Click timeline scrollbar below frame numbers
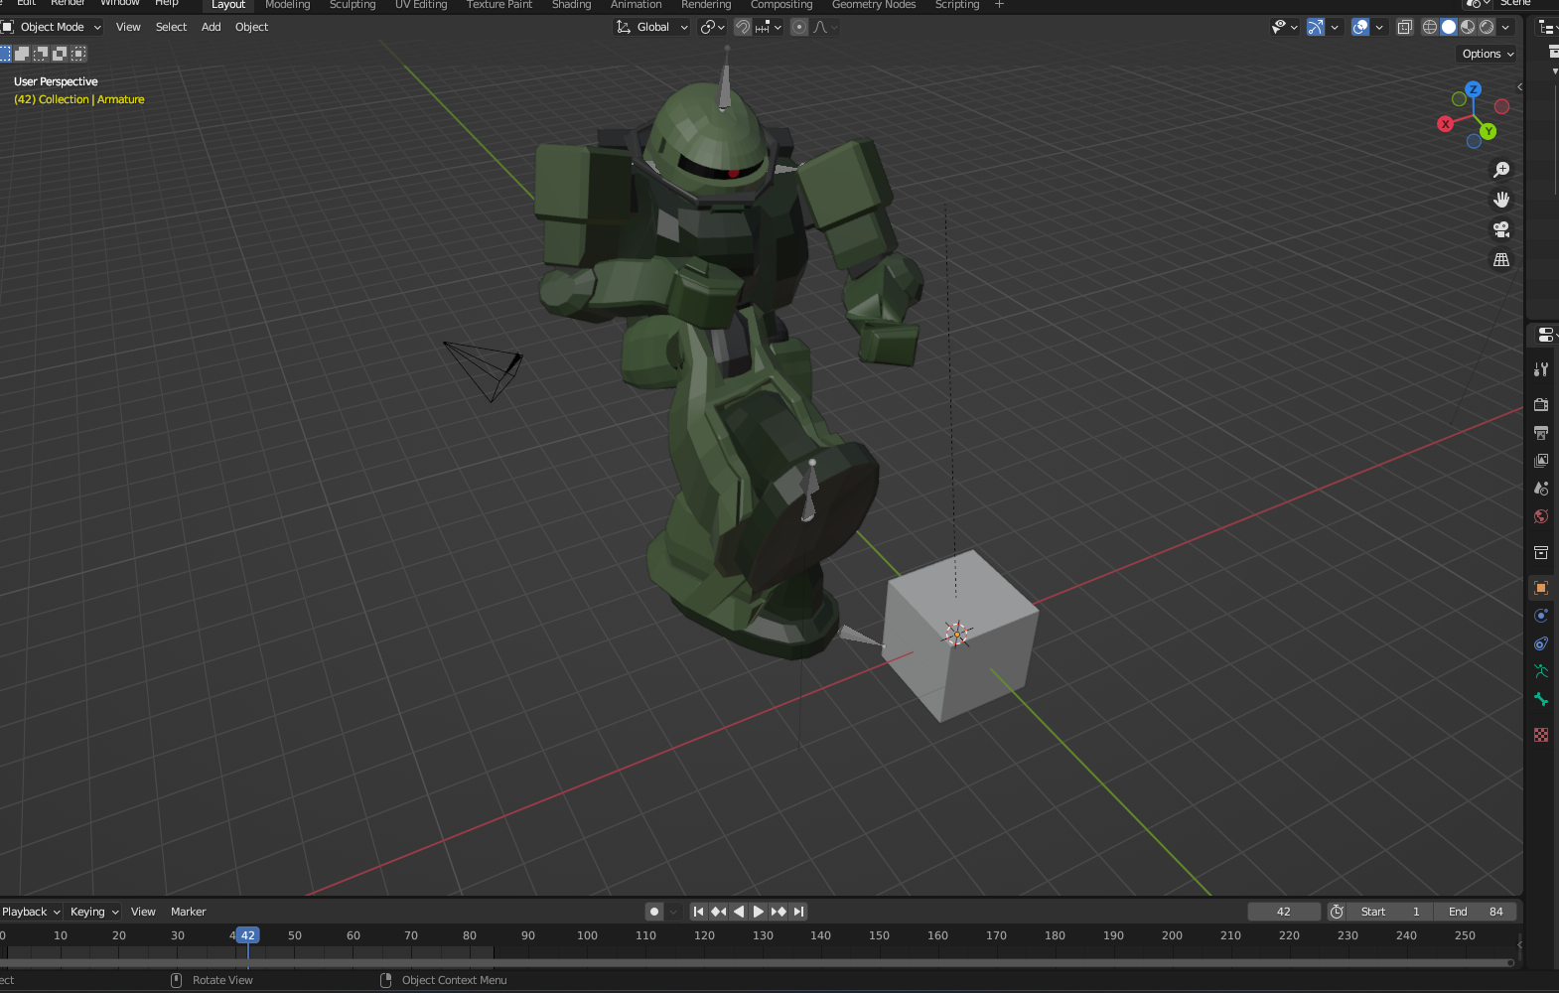The height and width of the screenshot is (993, 1559). coord(755,962)
